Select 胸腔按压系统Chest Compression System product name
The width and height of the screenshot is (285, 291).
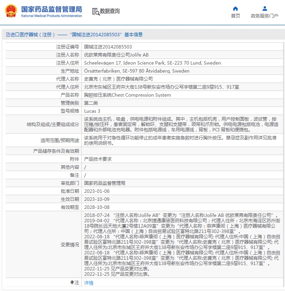click(x=127, y=95)
